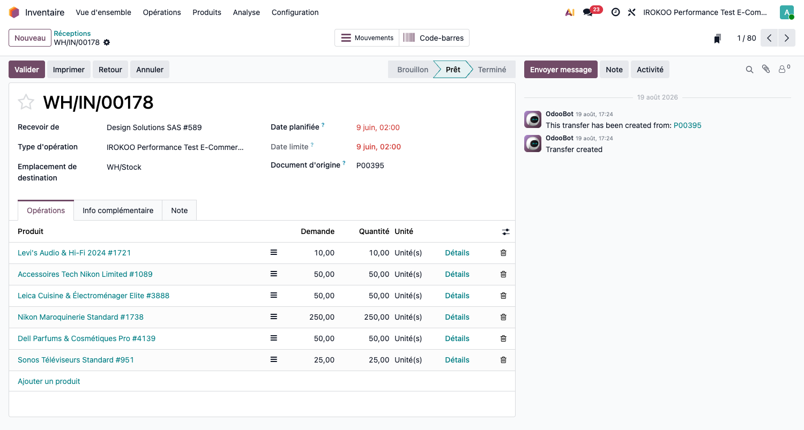
Task: Delete the Levi's Audio & Hi-Fi line
Action: click(x=503, y=253)
